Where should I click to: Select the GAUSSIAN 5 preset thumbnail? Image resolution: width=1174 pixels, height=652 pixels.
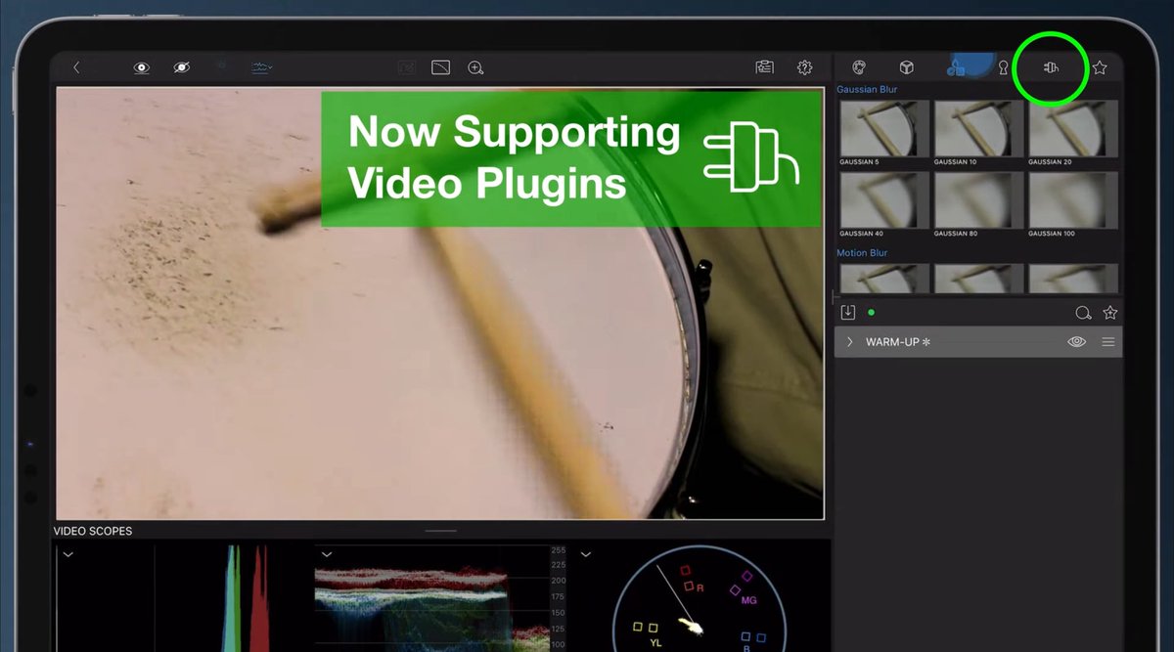(x=884, y=128)
